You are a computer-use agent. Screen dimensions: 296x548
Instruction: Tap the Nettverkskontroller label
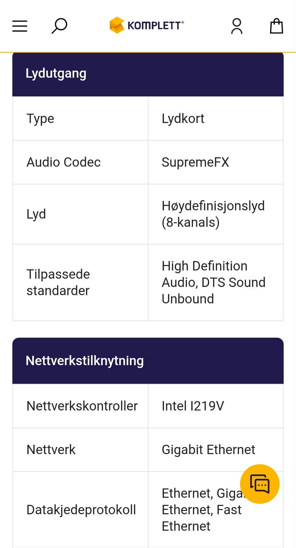coord(82,406)
